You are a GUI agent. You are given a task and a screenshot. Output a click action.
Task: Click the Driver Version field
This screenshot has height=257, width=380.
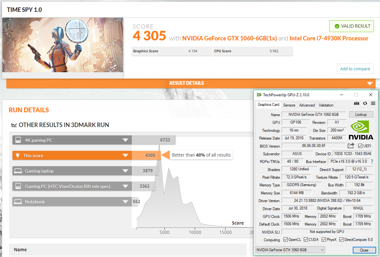pos(327,201)
